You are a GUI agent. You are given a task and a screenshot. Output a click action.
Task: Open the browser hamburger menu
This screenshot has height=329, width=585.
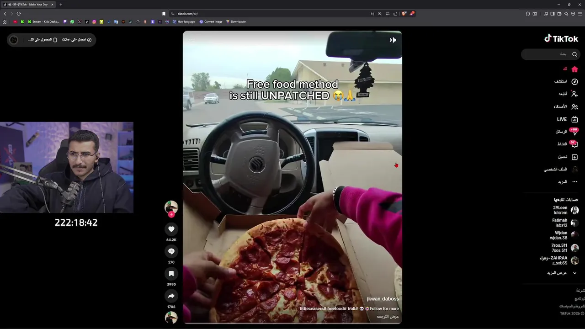pos(580,14)
